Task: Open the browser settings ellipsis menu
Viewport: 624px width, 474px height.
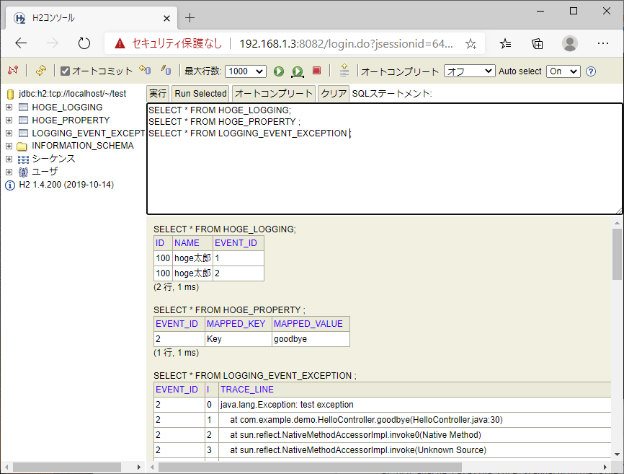Action: click(603, 43)
